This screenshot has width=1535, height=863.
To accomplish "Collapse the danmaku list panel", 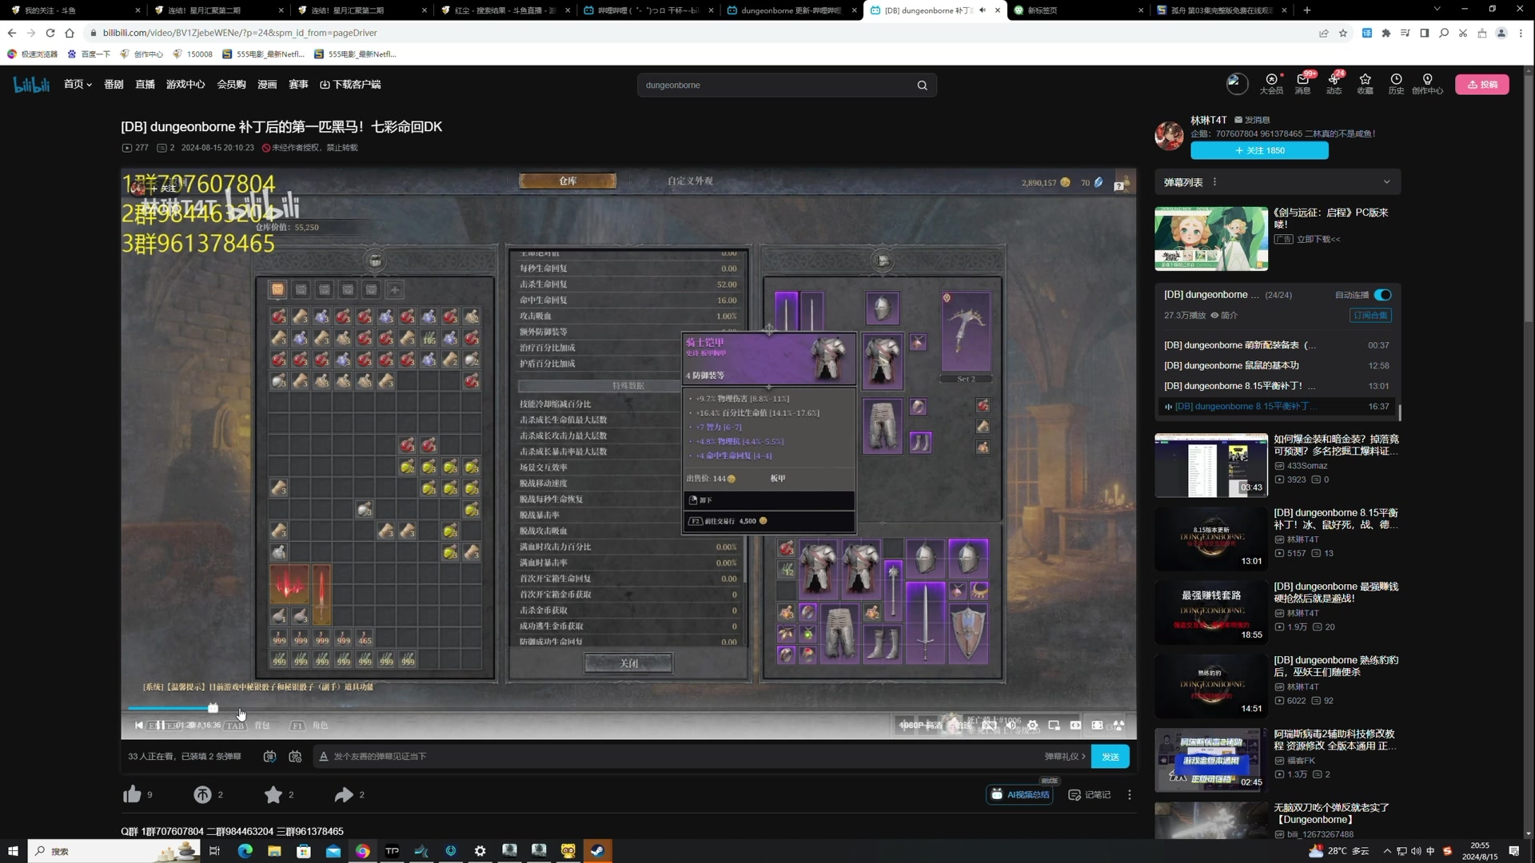I will click(1386, 182).
